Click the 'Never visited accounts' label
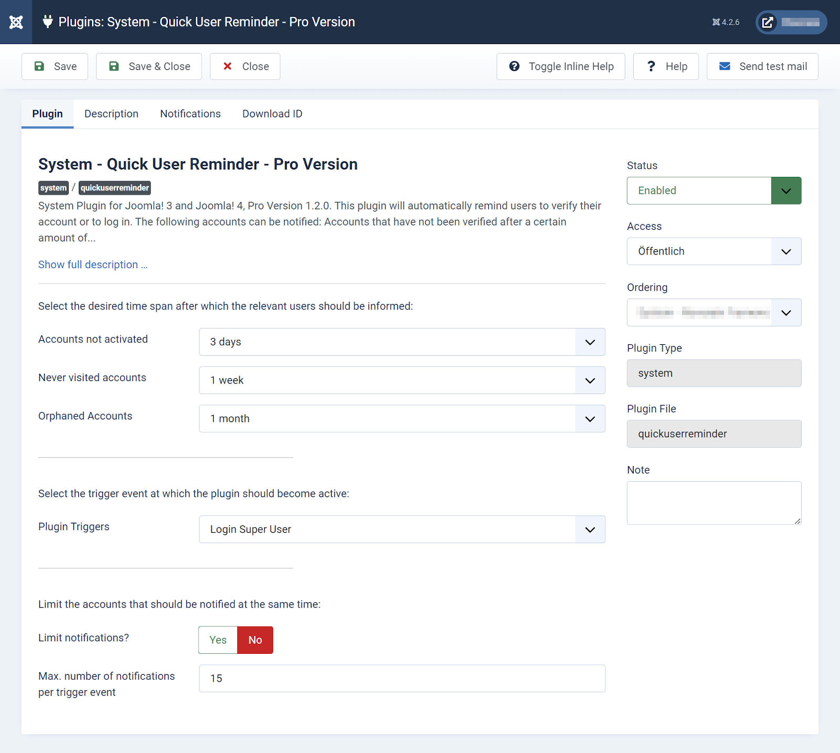Viewport: 840px width, 753px height. (x=92, y=377)
